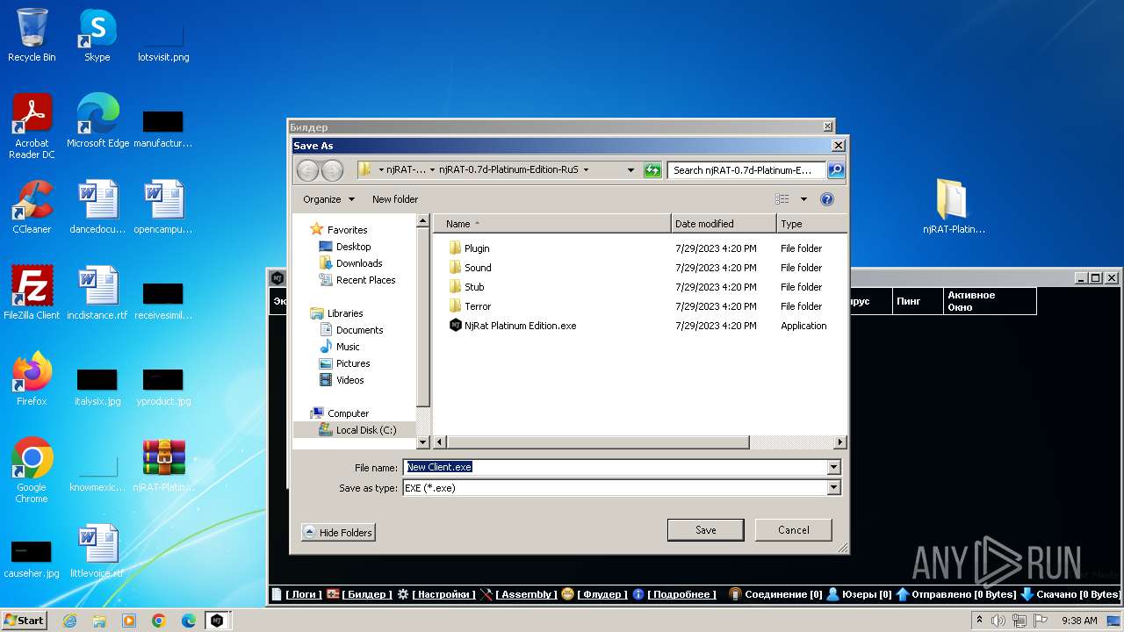The width and height of the screenshot is (1124, 632).
Task: Open Firefox desktop shortcut
Action: point(32,379)
